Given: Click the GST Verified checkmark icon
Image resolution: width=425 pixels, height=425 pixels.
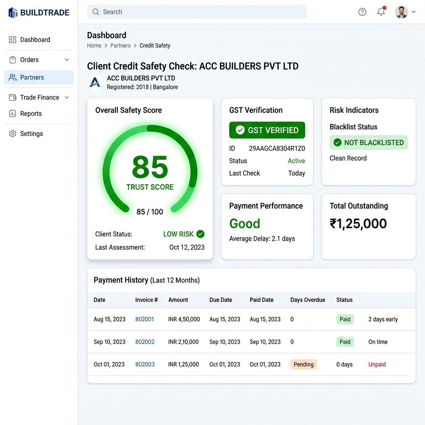Looking at the screenshot, I should click(240, 130).
